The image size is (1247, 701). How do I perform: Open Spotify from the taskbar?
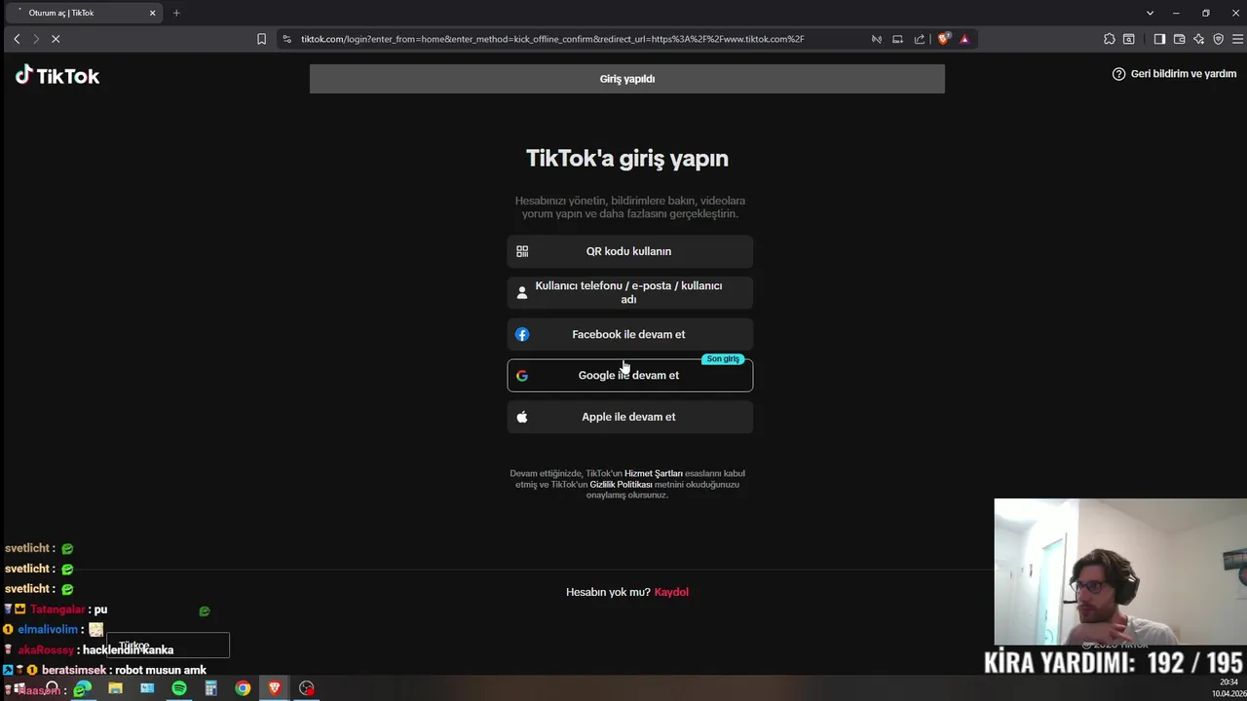click(179, 688)
